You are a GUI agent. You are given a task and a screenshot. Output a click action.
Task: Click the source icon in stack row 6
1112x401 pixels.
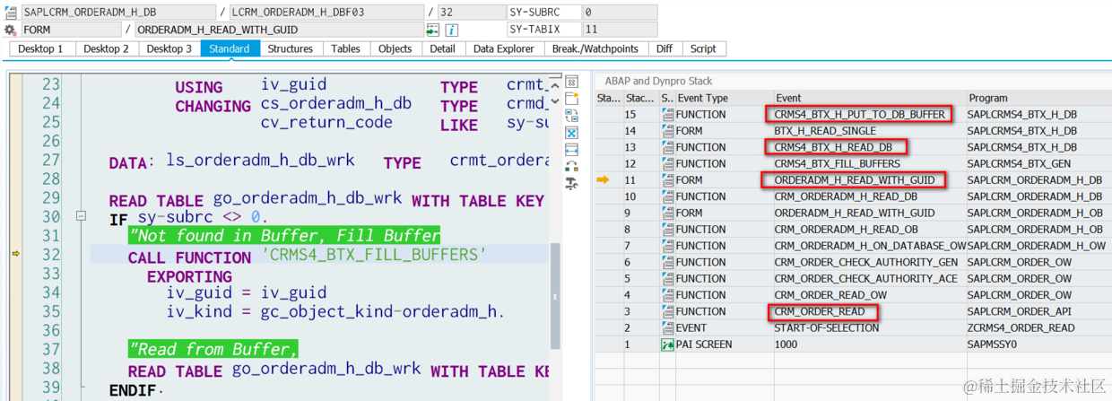(667, 262)
